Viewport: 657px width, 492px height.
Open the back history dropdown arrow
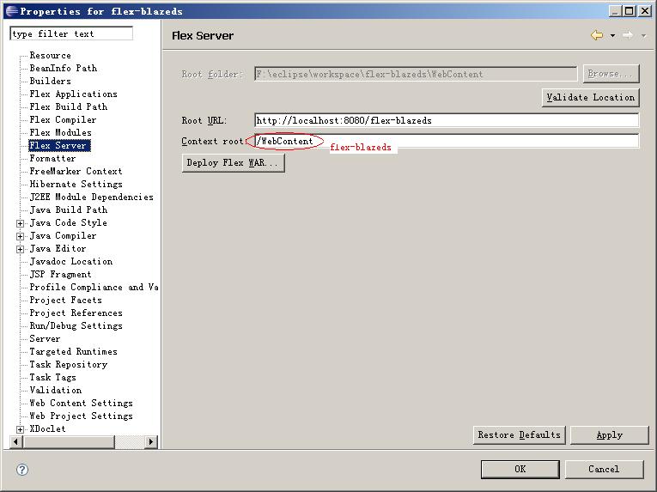pos(612,36)
